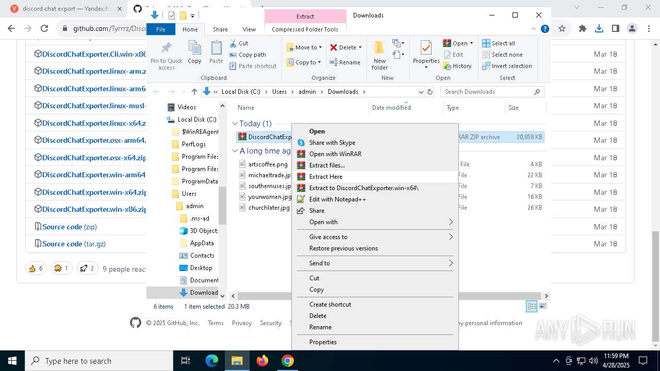Click History in the Open group
Screen dimensions: 660x371
pos(457,66)
